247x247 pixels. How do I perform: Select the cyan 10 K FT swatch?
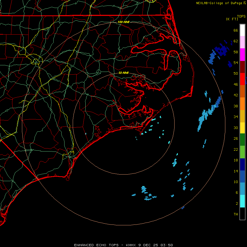[242, 201]
